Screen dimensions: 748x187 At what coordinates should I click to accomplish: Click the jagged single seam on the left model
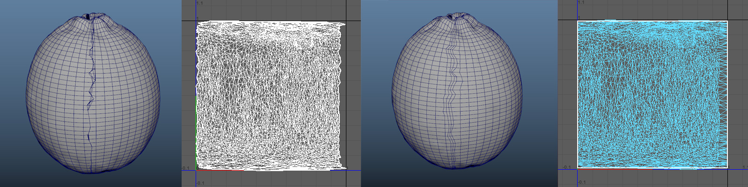point(91,93)
